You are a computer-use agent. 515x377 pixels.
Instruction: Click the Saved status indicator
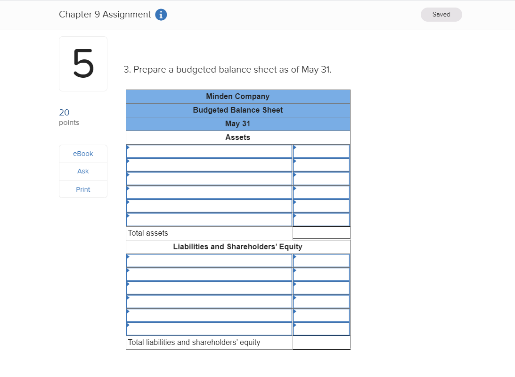tap(441, 15)
